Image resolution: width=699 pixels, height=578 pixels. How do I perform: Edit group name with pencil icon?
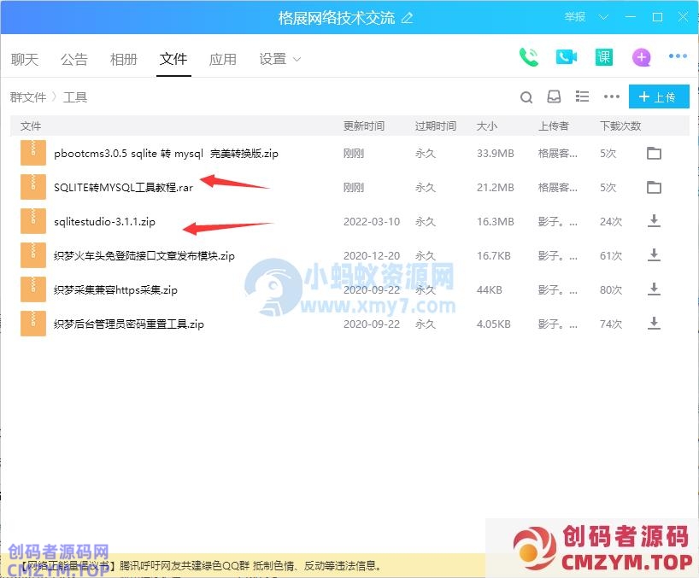407,18
